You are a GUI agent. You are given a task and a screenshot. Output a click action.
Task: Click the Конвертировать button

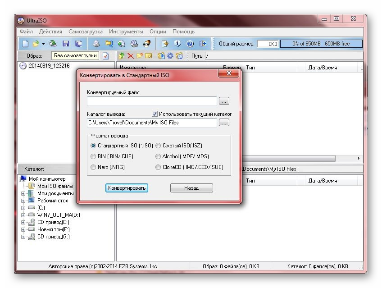pos(127,188)
